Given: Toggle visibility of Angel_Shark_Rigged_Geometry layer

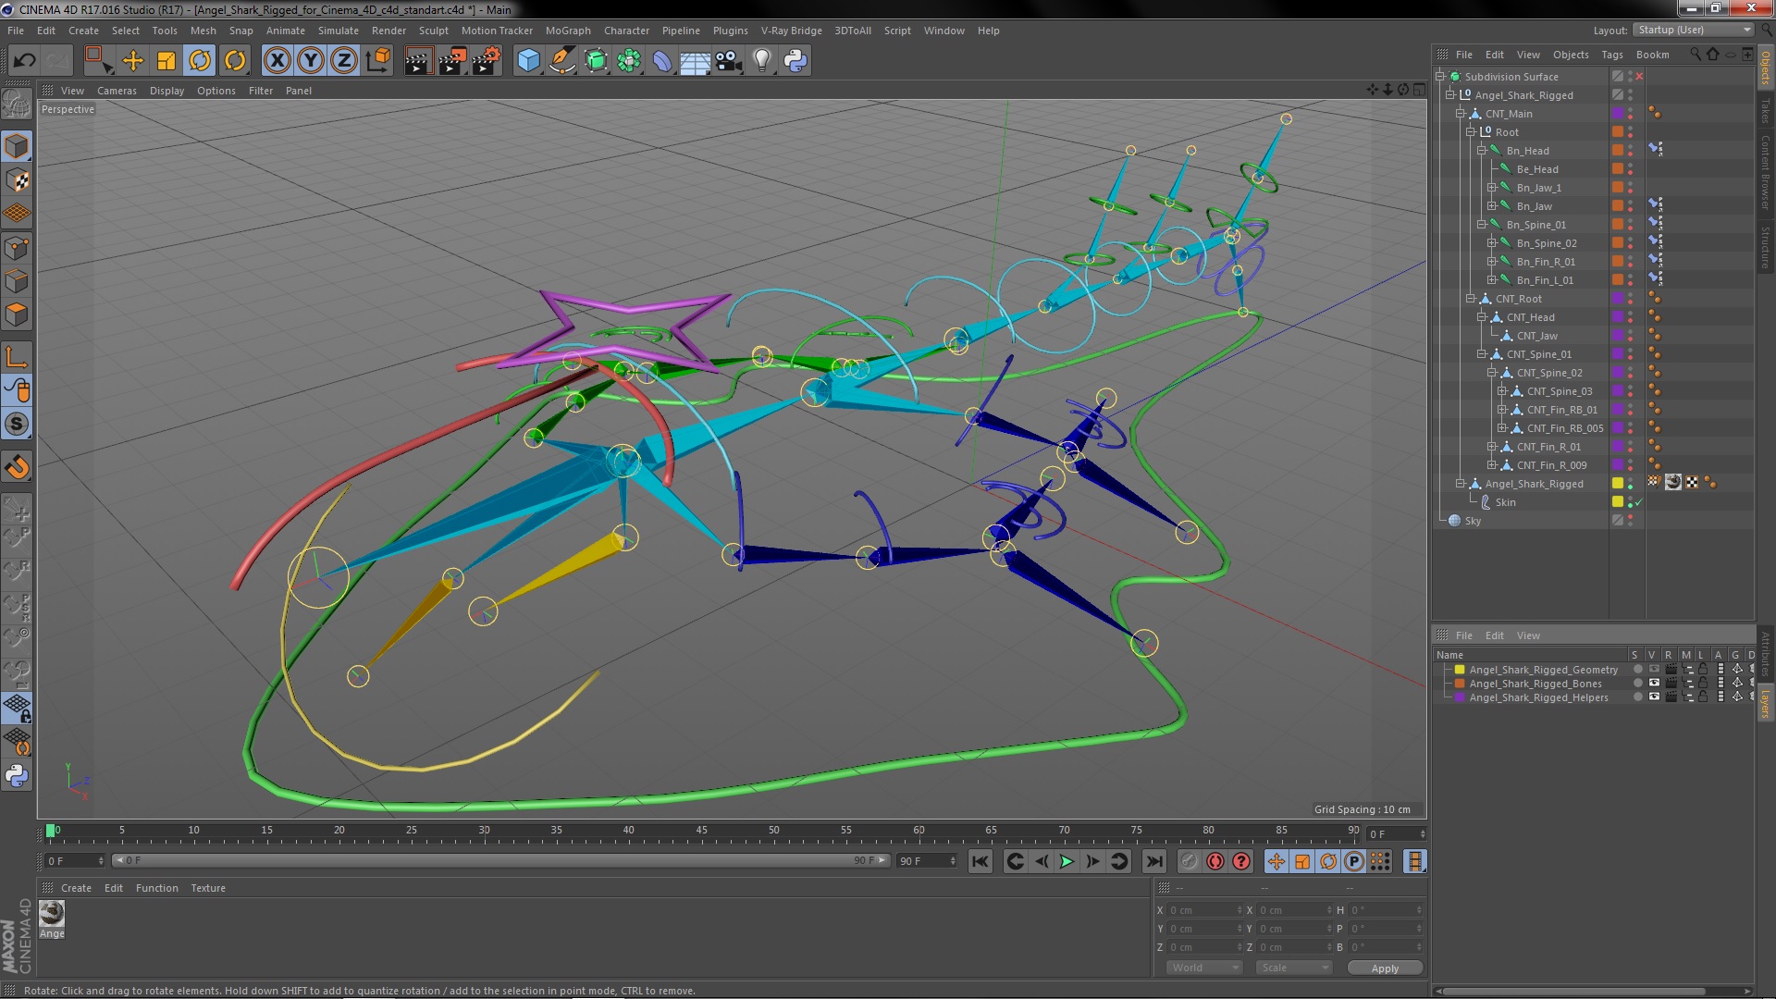Looking at the screenshot, I should [x=1654, y=670].
